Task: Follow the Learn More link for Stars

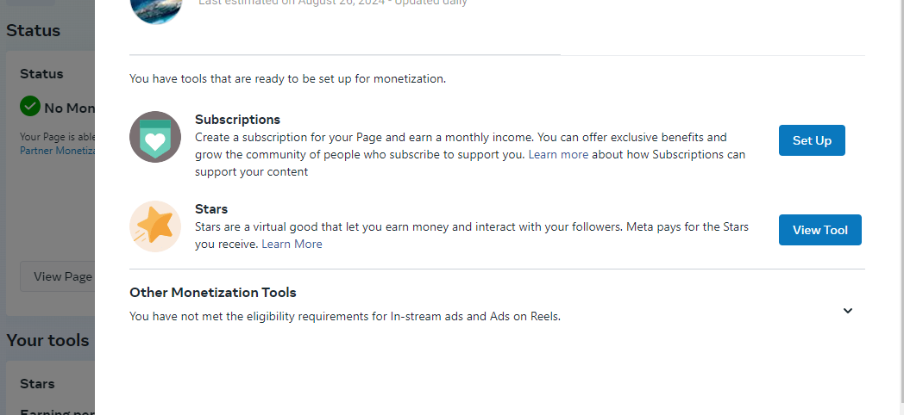Action: pyautogui.click(x=292, y=244)
